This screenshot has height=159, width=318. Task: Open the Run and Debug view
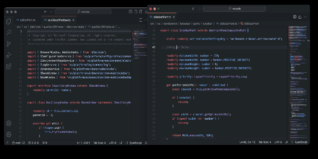tap(9, 54)
